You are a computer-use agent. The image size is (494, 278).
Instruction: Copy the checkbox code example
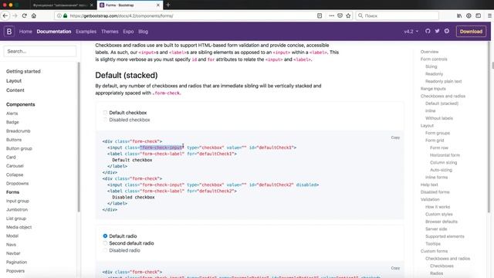coord(395,137)
